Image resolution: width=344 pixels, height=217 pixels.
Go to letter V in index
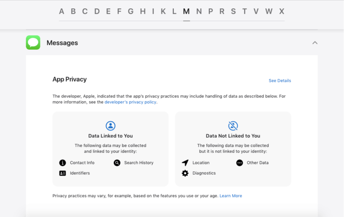point(256,12)
